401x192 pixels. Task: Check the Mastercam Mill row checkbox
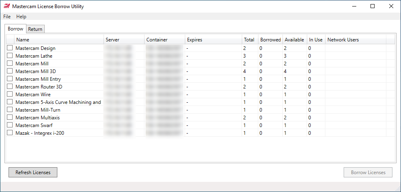point(10,63)
